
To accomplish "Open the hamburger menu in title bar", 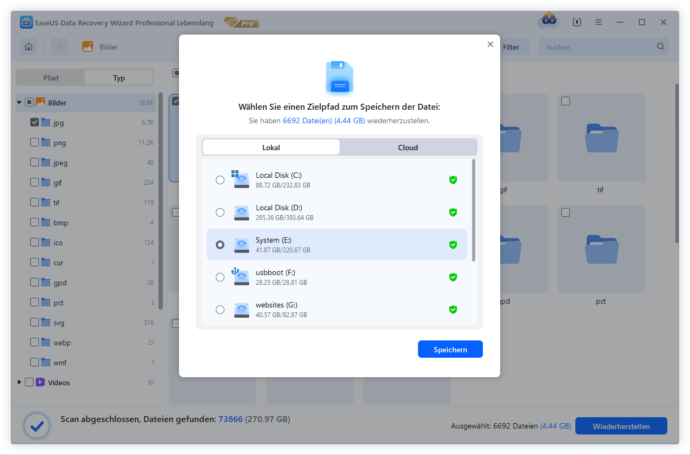I will point(599,22).
